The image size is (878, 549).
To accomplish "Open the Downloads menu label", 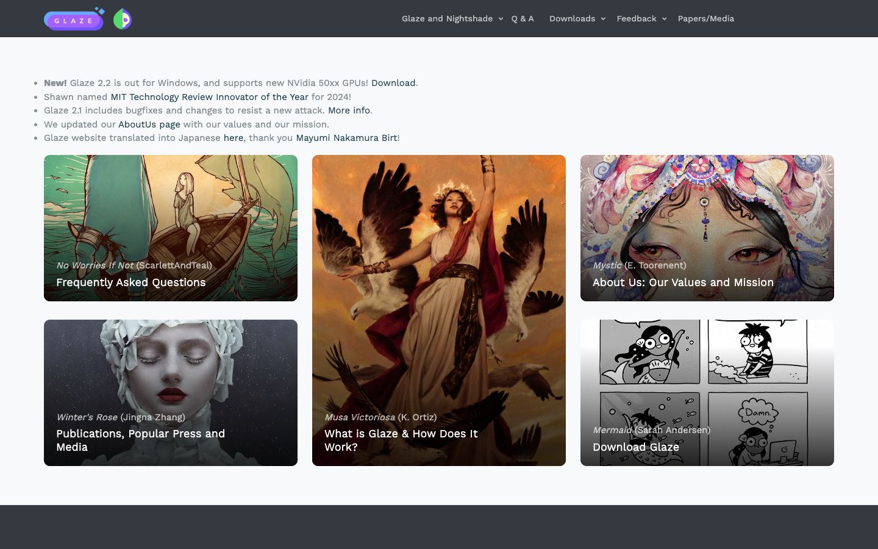I will pyautogui.click(x=572, y=19).
